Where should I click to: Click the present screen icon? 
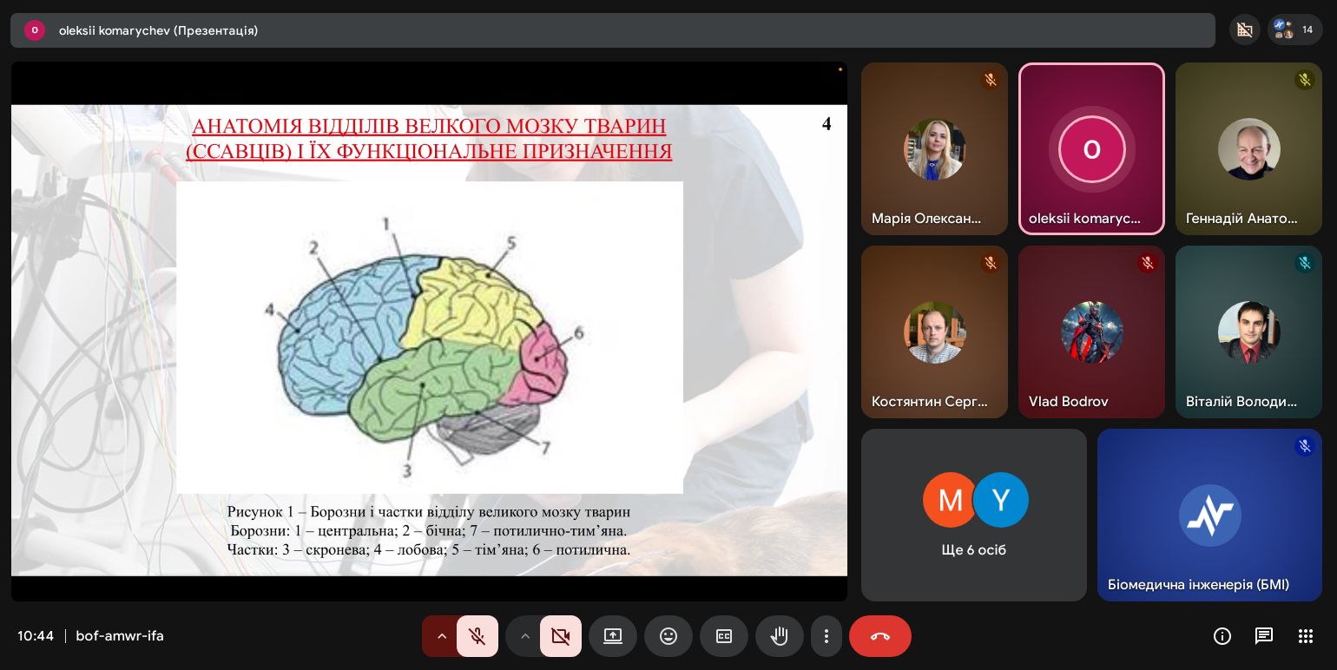pos(613,636)
